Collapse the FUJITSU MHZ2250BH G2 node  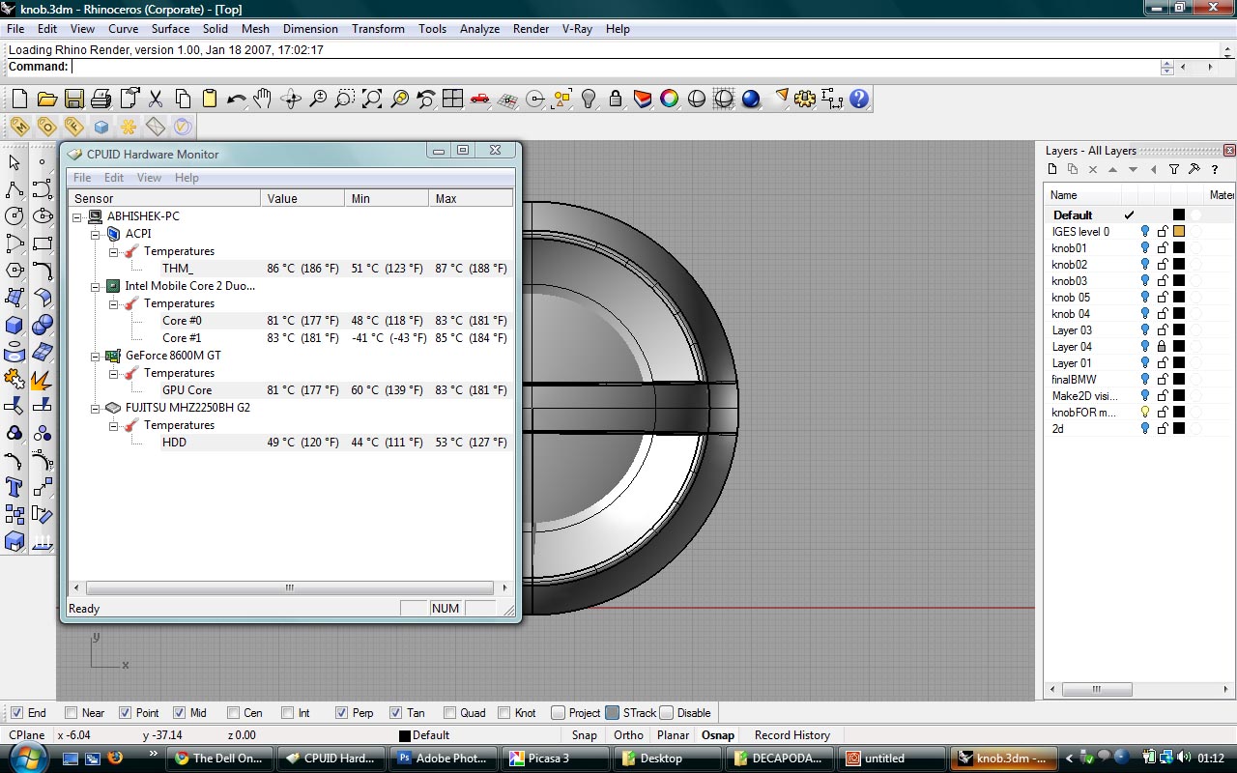96,408
